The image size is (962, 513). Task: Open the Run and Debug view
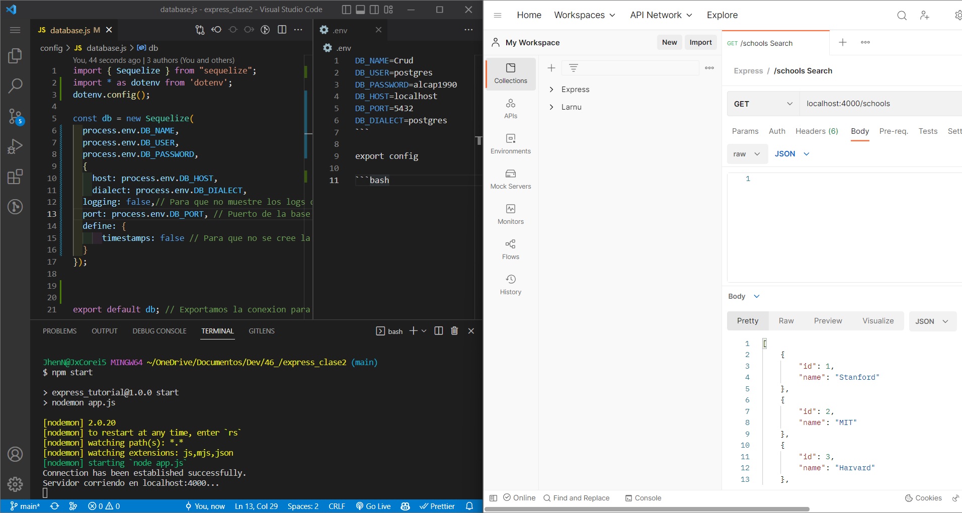pyautogui.click(x=15, y=146)
